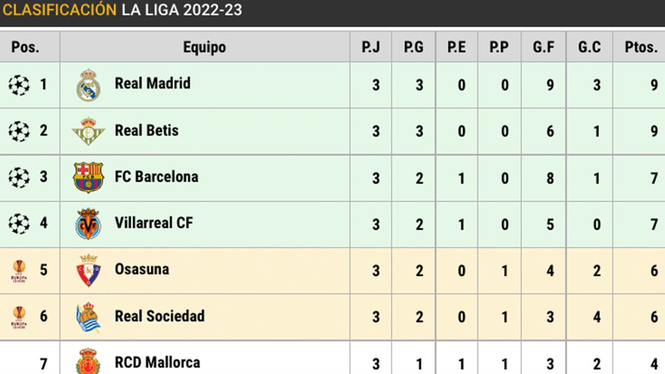Select the Villarreal CF team name

tap(154, 223)
